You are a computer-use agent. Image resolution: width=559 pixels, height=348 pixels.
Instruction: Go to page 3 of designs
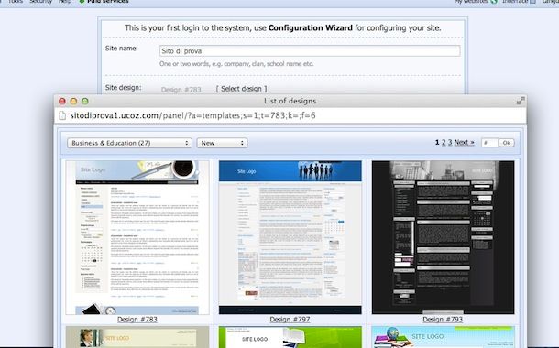click(x=450, y=143)
